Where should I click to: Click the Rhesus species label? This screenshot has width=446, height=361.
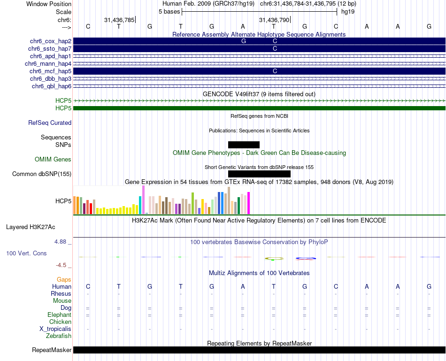61,293
